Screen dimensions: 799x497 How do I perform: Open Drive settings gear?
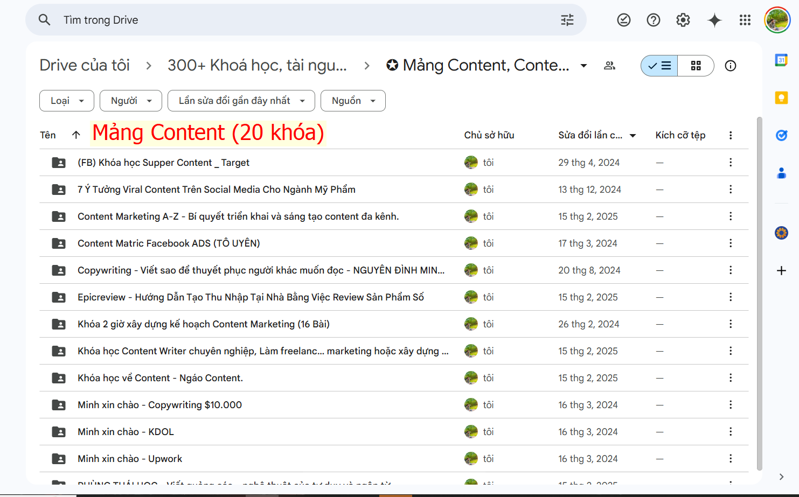(683, 20)
